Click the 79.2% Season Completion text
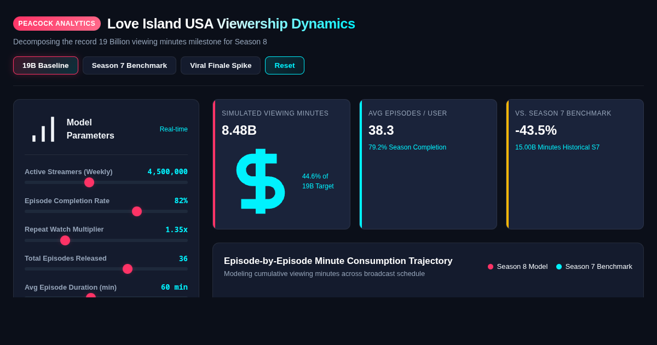The height and width of the screenshot is (345, 657). (407, 147)
